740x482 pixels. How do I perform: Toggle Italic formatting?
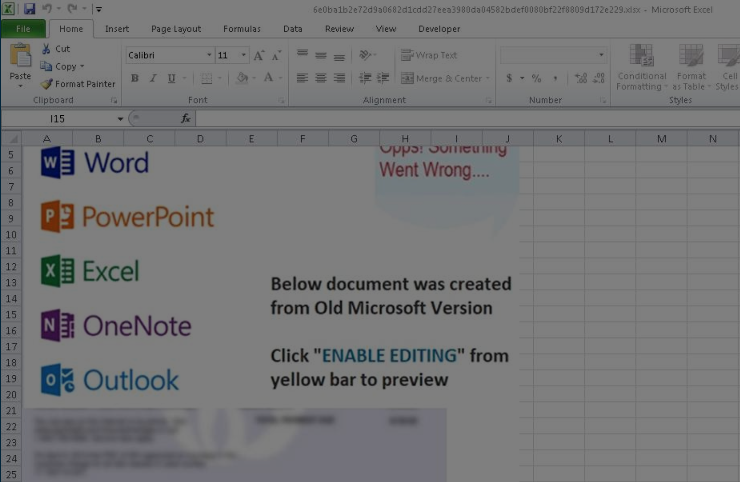point(153,78)
